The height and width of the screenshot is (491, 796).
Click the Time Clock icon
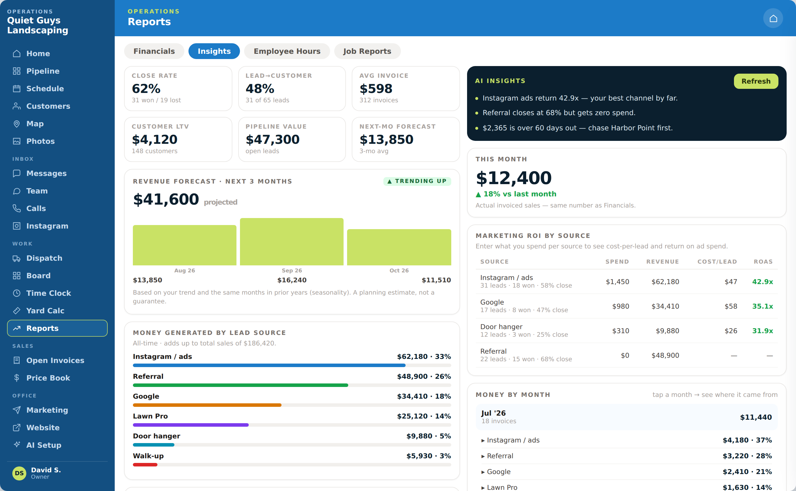[17, 293]
